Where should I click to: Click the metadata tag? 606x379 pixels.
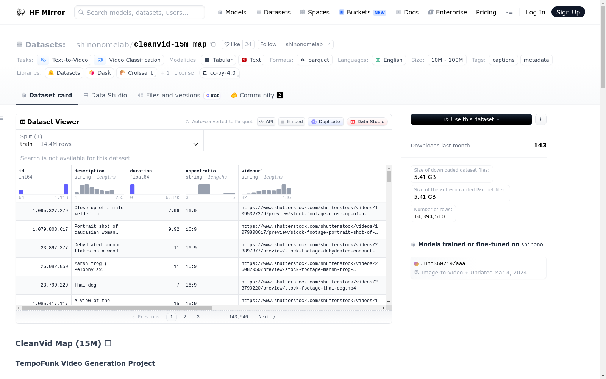click(x=536, y=60)
